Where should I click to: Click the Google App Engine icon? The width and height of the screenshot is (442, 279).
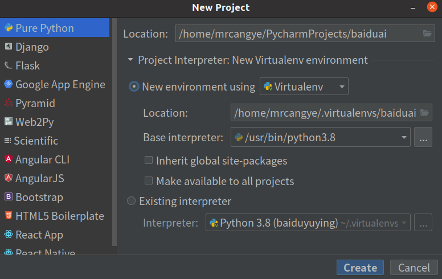(9, 84)
